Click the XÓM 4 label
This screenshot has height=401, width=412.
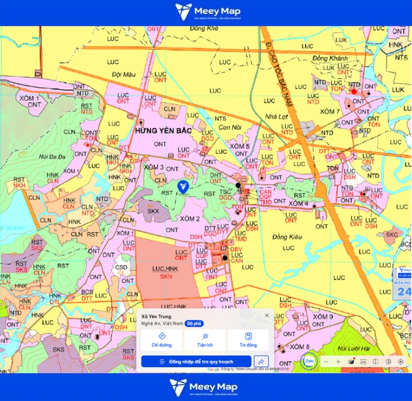[x=298, y=204]
